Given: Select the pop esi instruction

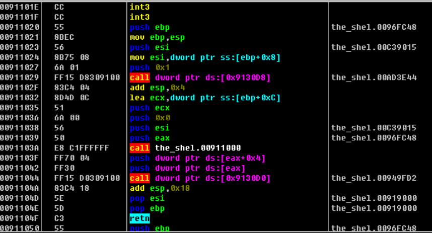Looking at the screenshot, I should click(147, 198).
